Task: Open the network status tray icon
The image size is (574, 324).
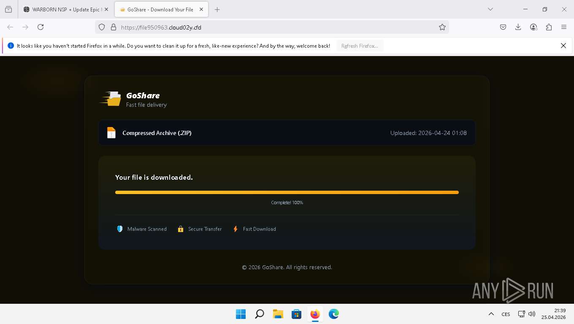Action: [x=522, y=314]
